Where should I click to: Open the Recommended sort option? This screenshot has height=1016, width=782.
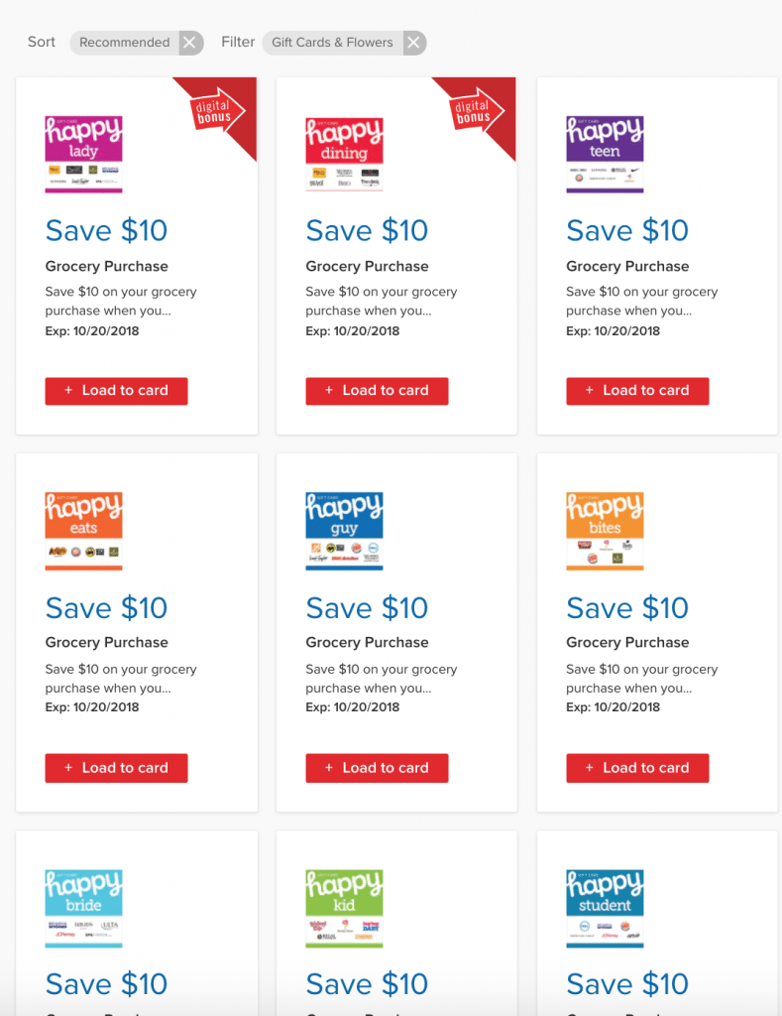pos(124,43)
